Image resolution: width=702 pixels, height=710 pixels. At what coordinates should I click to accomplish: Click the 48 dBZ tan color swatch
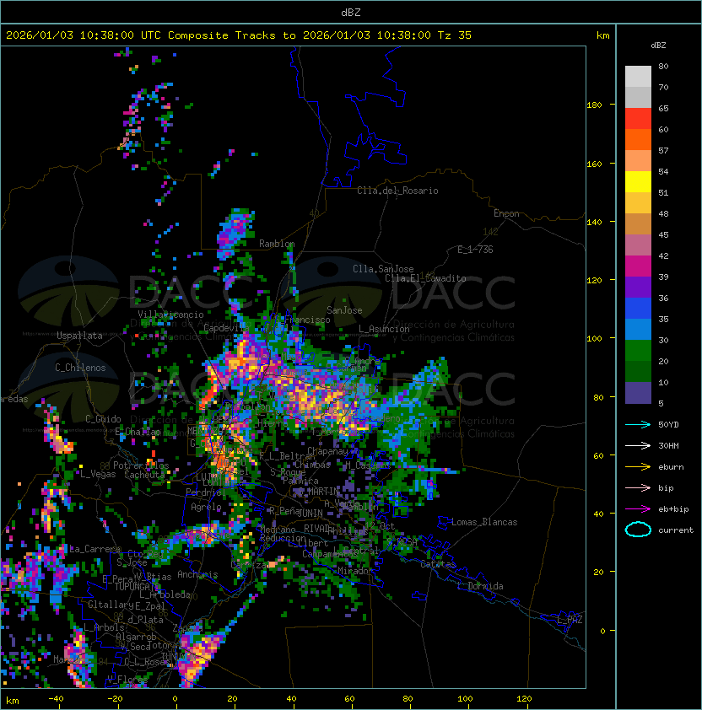click(638, 223)
